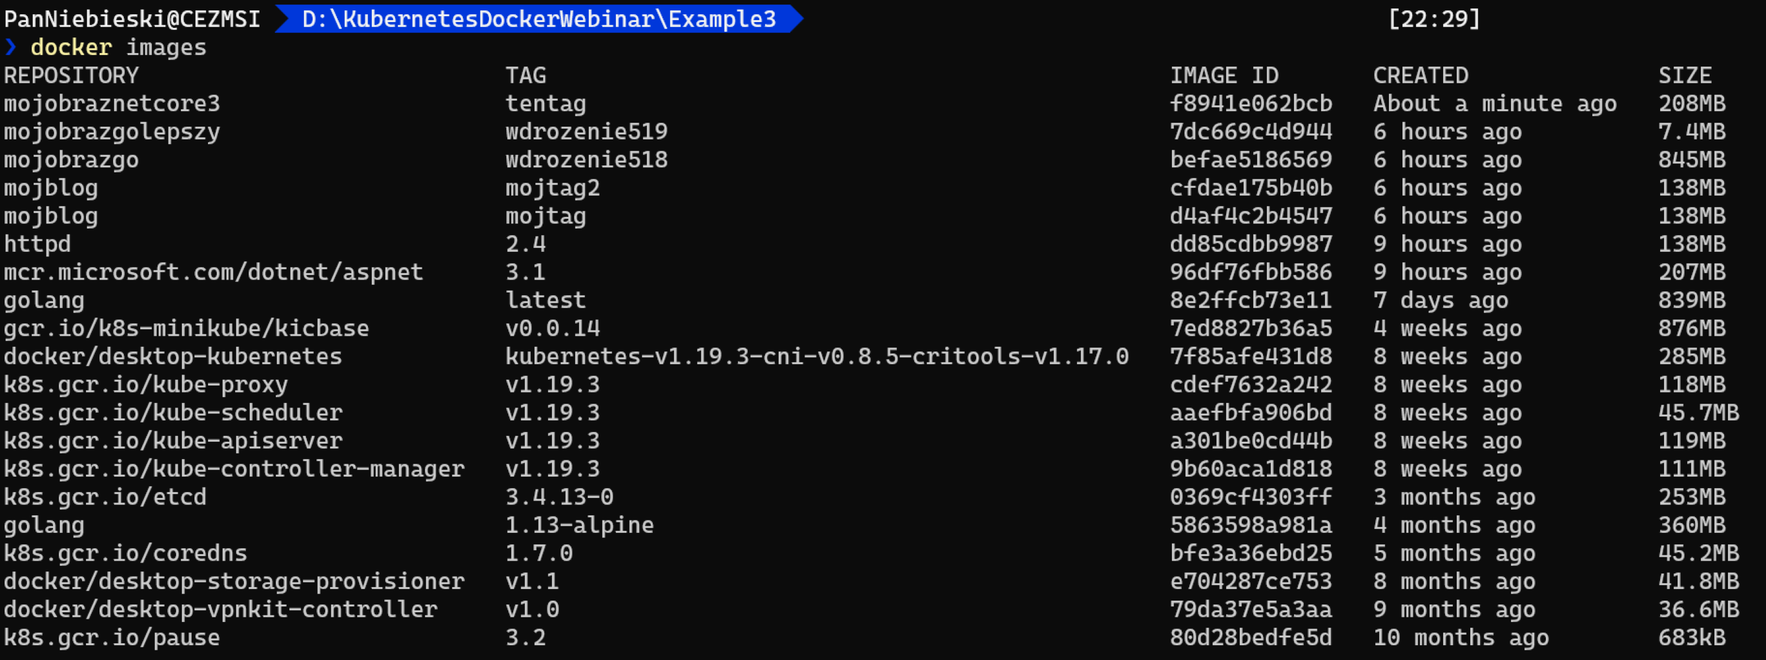Viewport: 1766px width, 660px height.
Task: Click the REPOSITORY column header
Action: pos(71,75)
